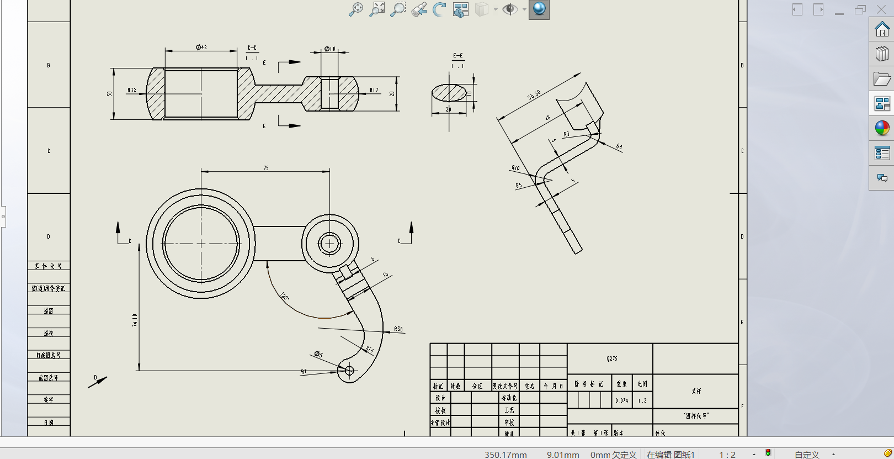Toggle the highlighted blue sphere button

(x=539, y=9)
